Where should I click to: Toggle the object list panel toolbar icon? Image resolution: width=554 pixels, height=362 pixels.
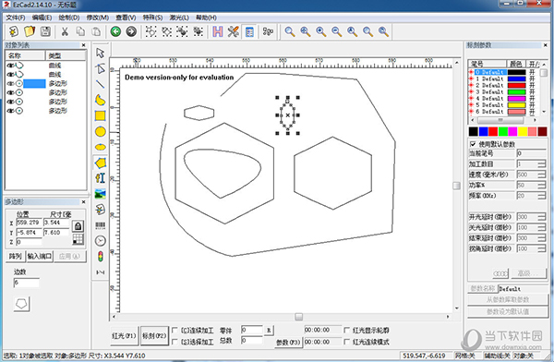(249, 31)
